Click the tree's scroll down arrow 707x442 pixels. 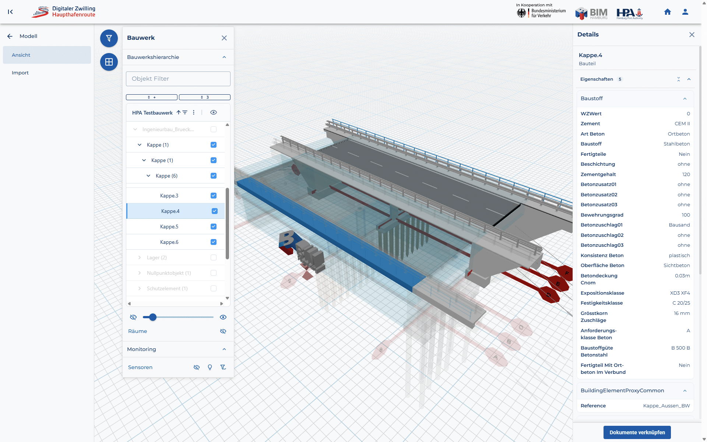point(227,298)
